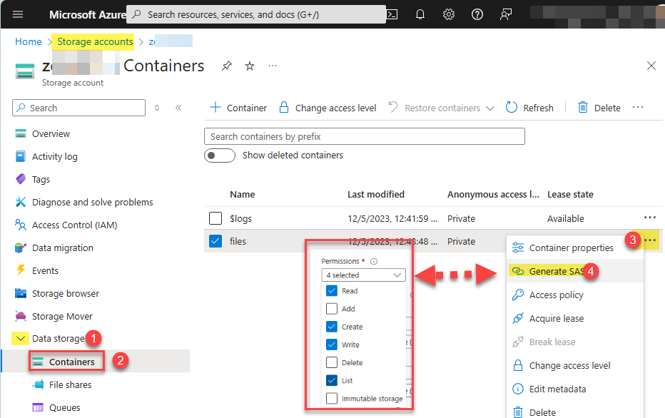
Task: Open the Azure portal hamburger menu
Action: pyautogui.click(x=18, y=14)
